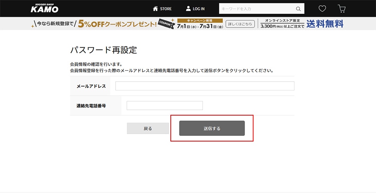Click the STORE text in header
Viewport: 376px width, 193px height.
click(x=166, y=9)
